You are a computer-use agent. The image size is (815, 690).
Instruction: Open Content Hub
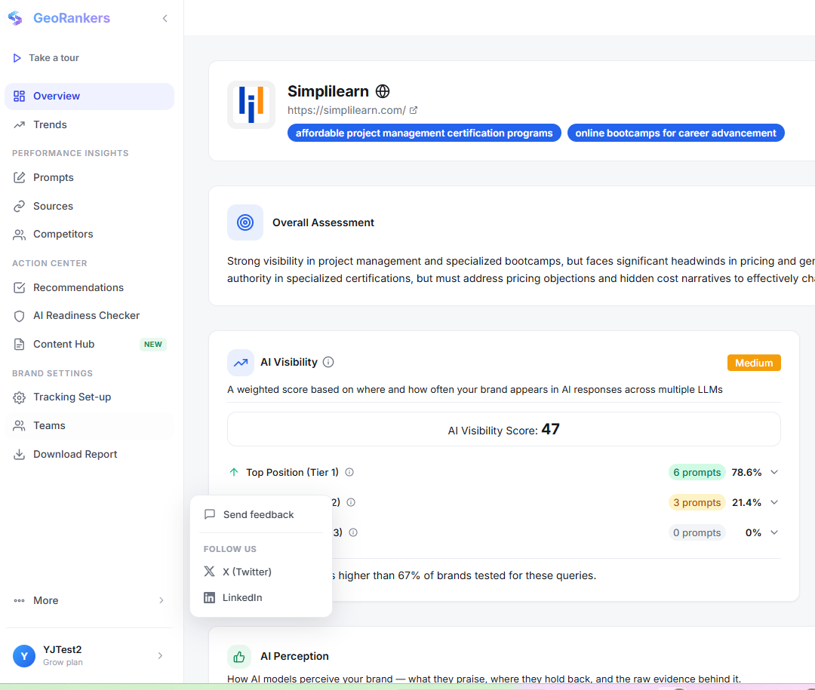(89, 345)
